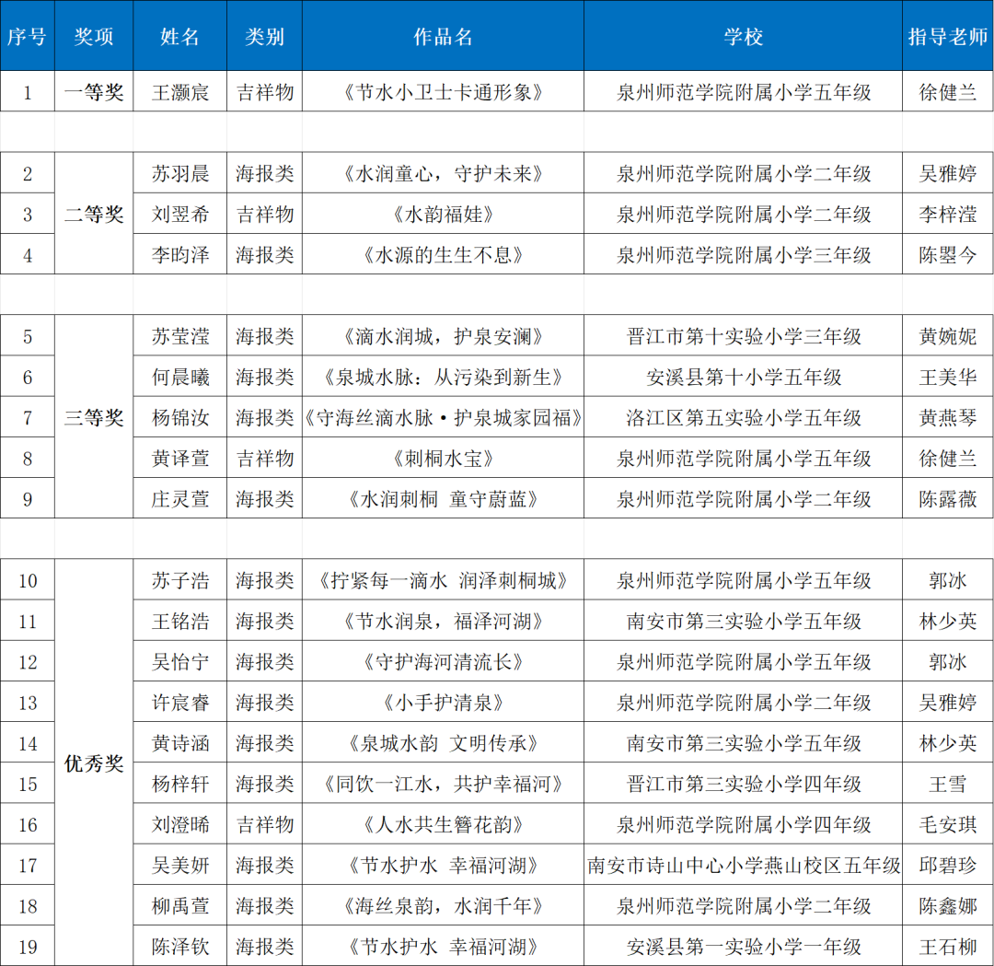Select the 优秀奖 merged cell
This screenshot has height=966, width=994.
[94, 763]
